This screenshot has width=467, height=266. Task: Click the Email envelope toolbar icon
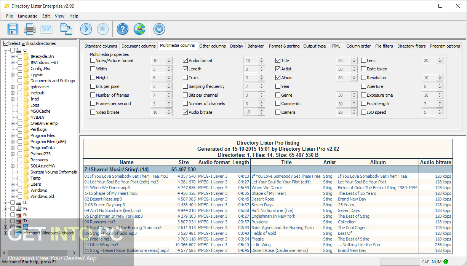click(x=46, y=29)
